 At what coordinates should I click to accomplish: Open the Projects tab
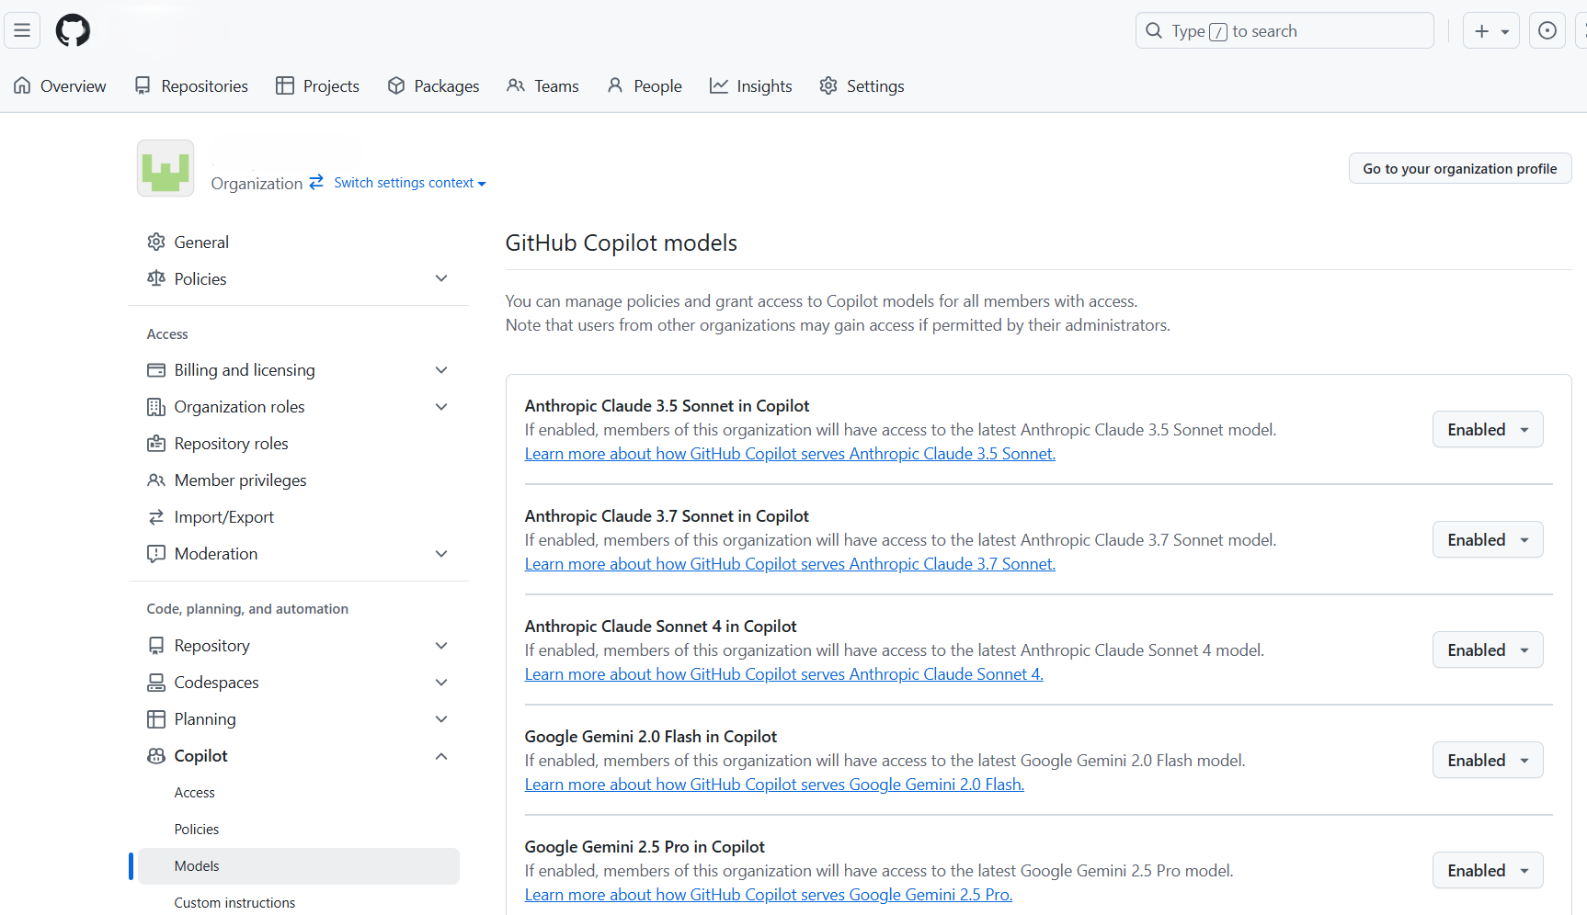(318, 85)
